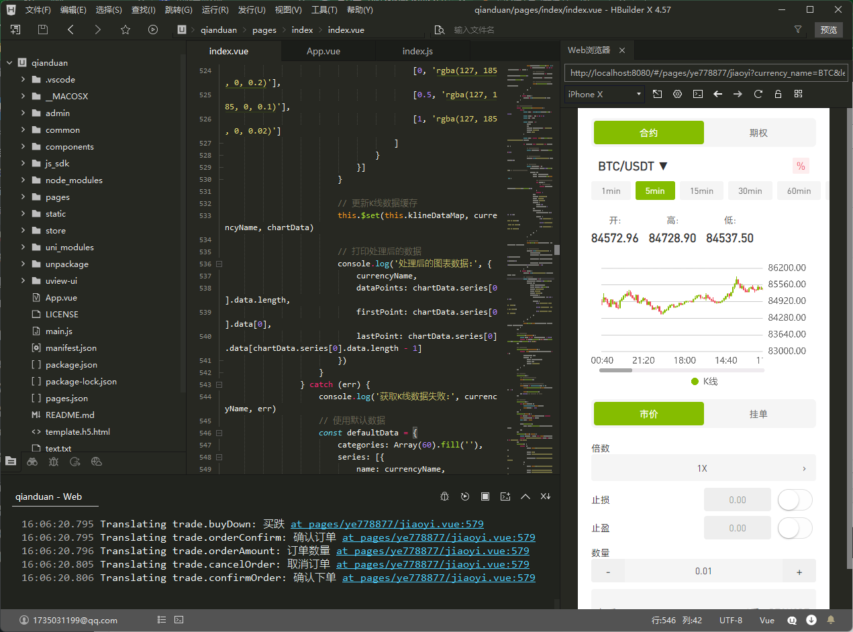853x632 pixels.
Task: Expand the uni_modules folder
Action: pyautogui.click(x=23, y=248)
